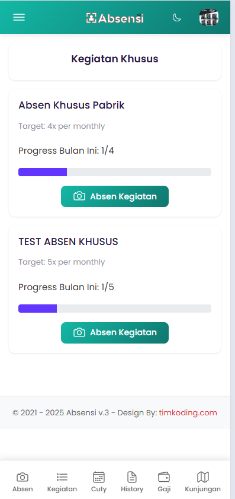Tap the calendar icon in Cuty tab
Image resolution: width=235 pixels, height=499 pixels.
(x=99, y=477)
